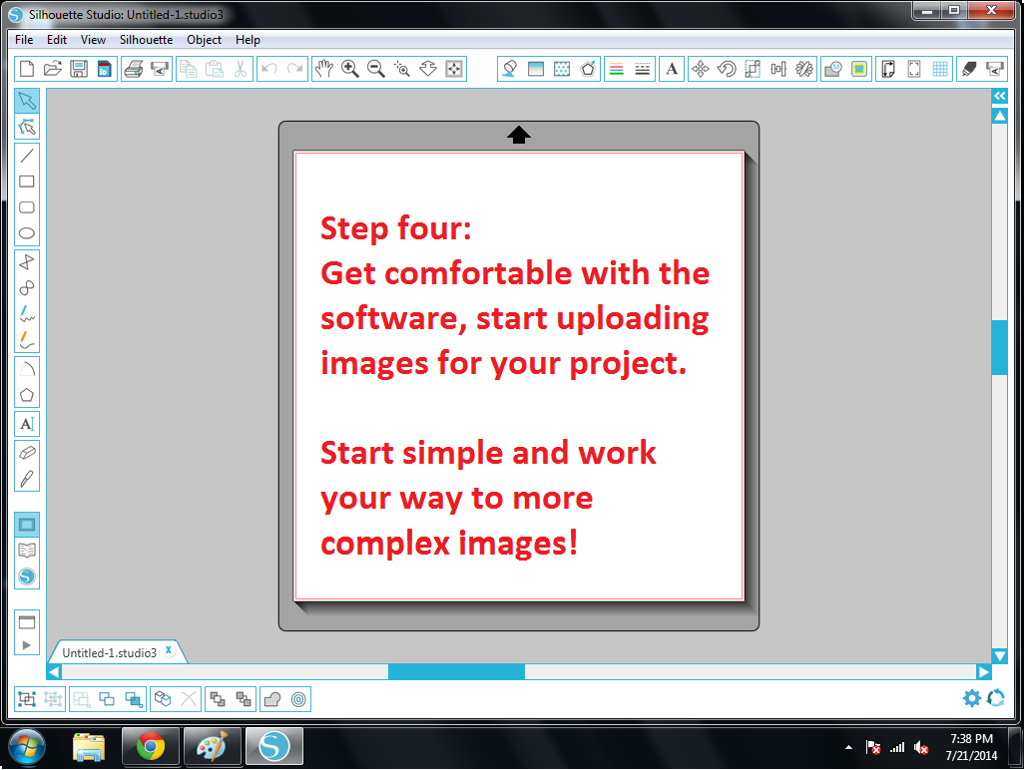1025x770 pixels.
Task: Pick the Draw a Line tool
Action: tap(27, 156)
